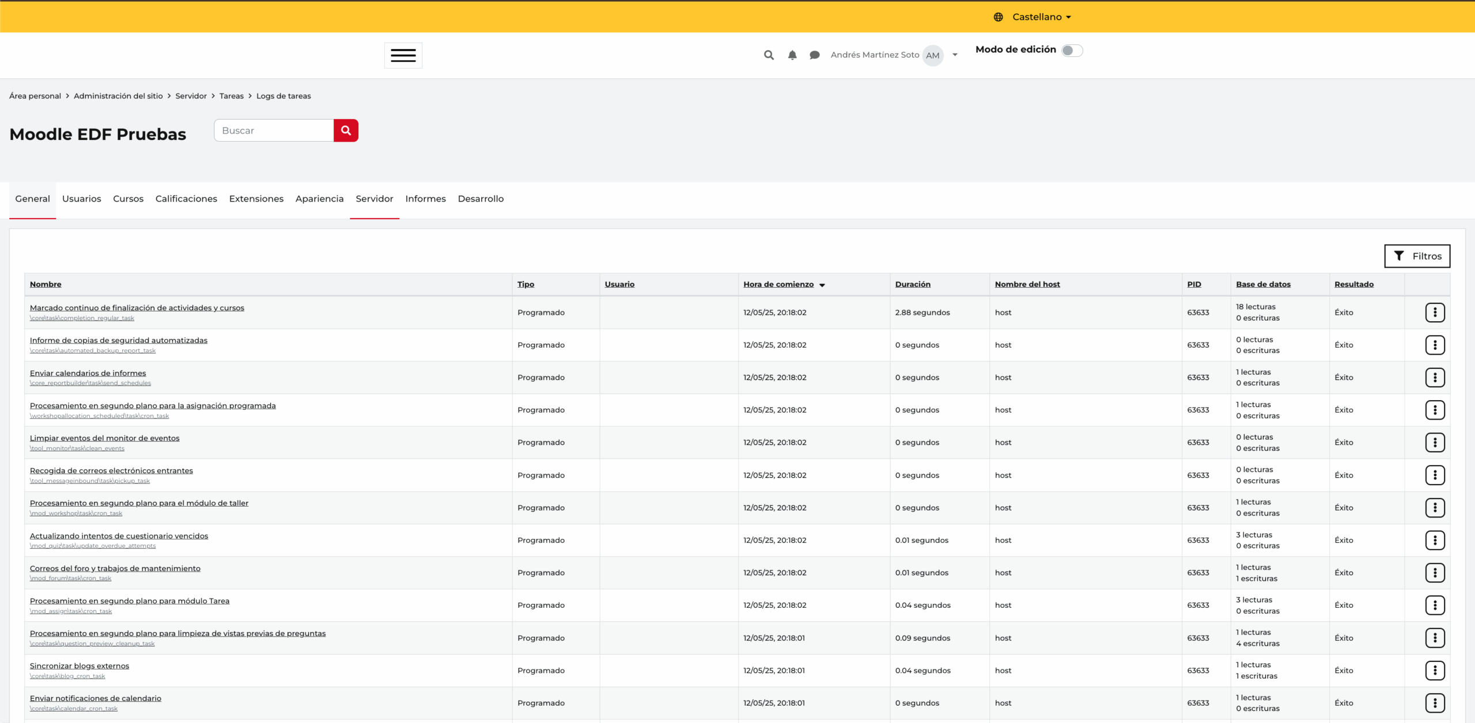The image size is (1475, 723).
Task: Click the globe language icon
Action: point(999,17)
